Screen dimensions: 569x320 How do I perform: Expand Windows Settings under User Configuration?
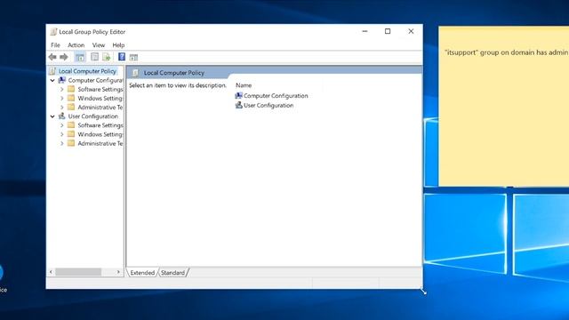point(62,134)
